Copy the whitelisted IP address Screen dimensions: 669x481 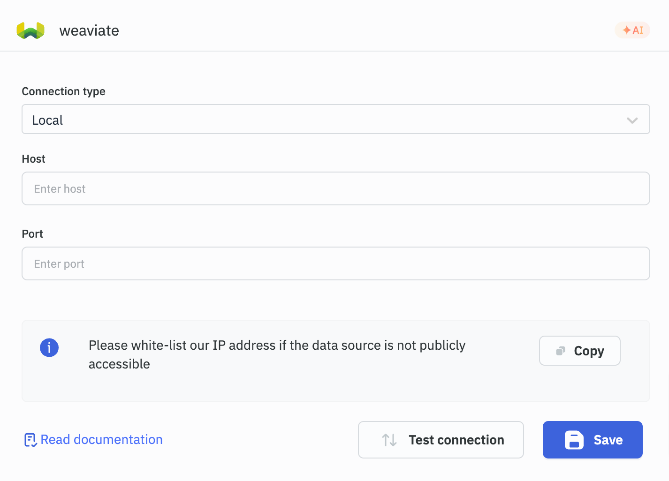(x=579, y=351)
